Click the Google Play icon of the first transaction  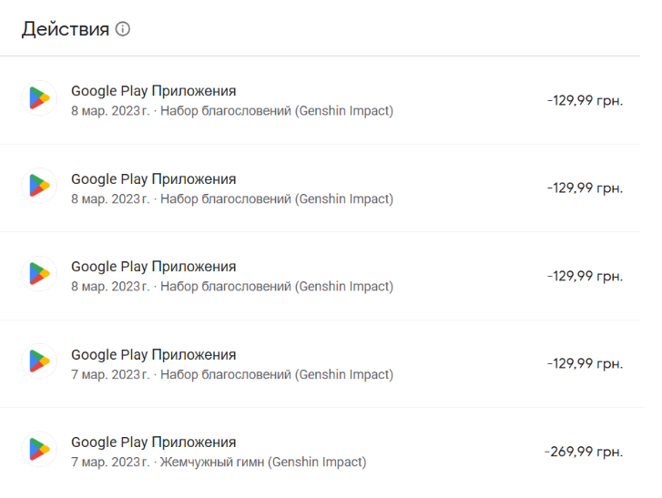pos(39,98)
